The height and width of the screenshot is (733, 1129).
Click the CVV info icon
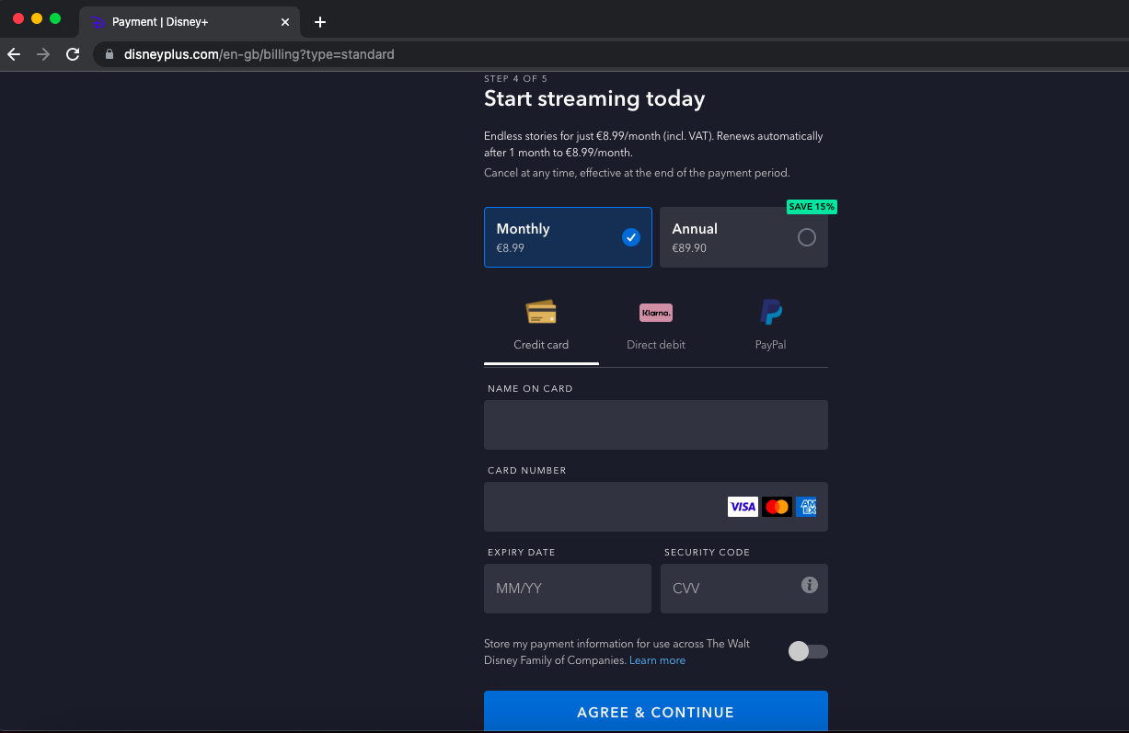810,585
